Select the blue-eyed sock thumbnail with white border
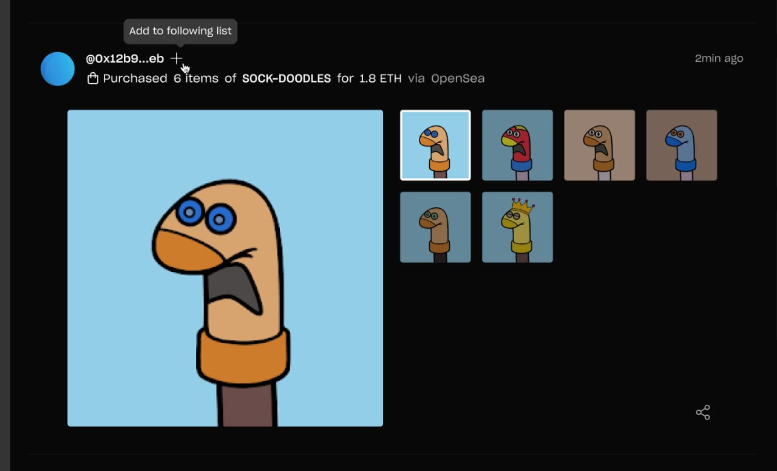This screenshot has height=471, width=777. [x=435, y=145]
